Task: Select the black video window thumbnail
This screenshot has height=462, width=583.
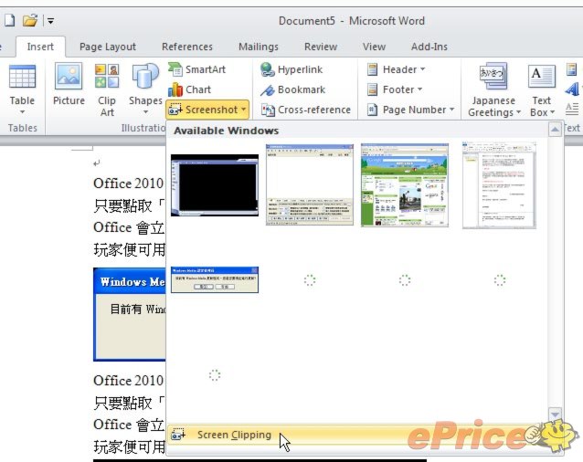Action: pyautogui.click(x=215, y=185)
